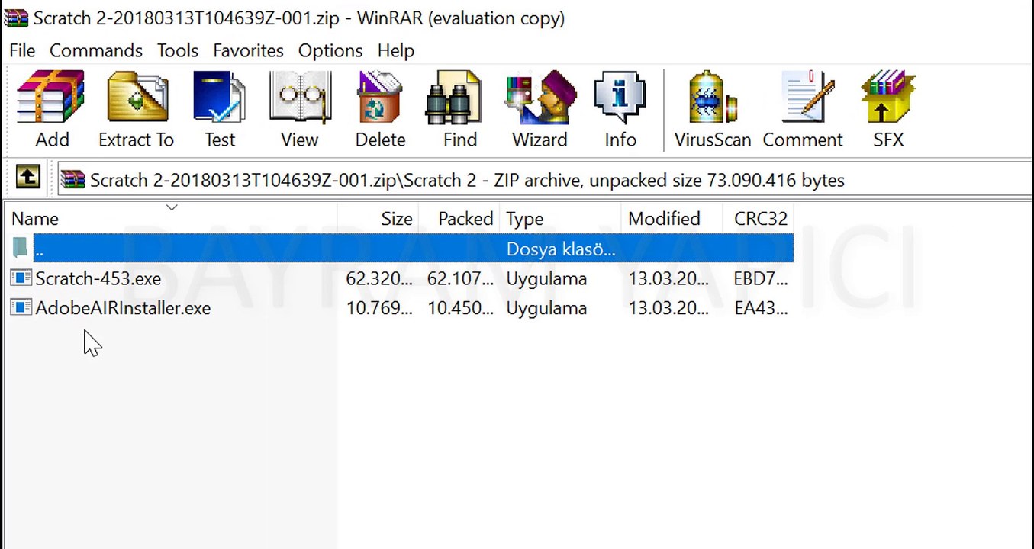Click the 62.320... size value
The image size is (1034, 549).
(x=379, y=278)
